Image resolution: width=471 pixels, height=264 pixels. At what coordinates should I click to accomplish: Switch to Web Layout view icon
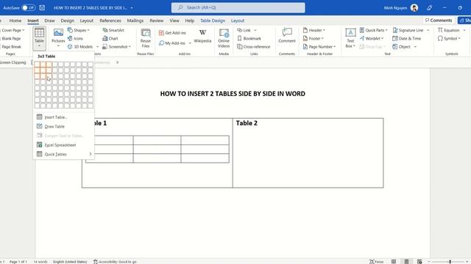click(x=419, y=262)
